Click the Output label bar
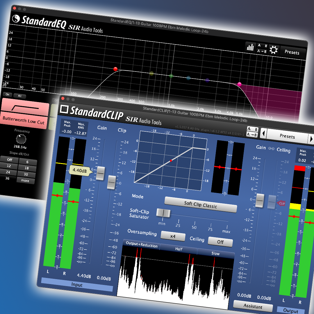The image size is (314, 314). coord(290,311)
